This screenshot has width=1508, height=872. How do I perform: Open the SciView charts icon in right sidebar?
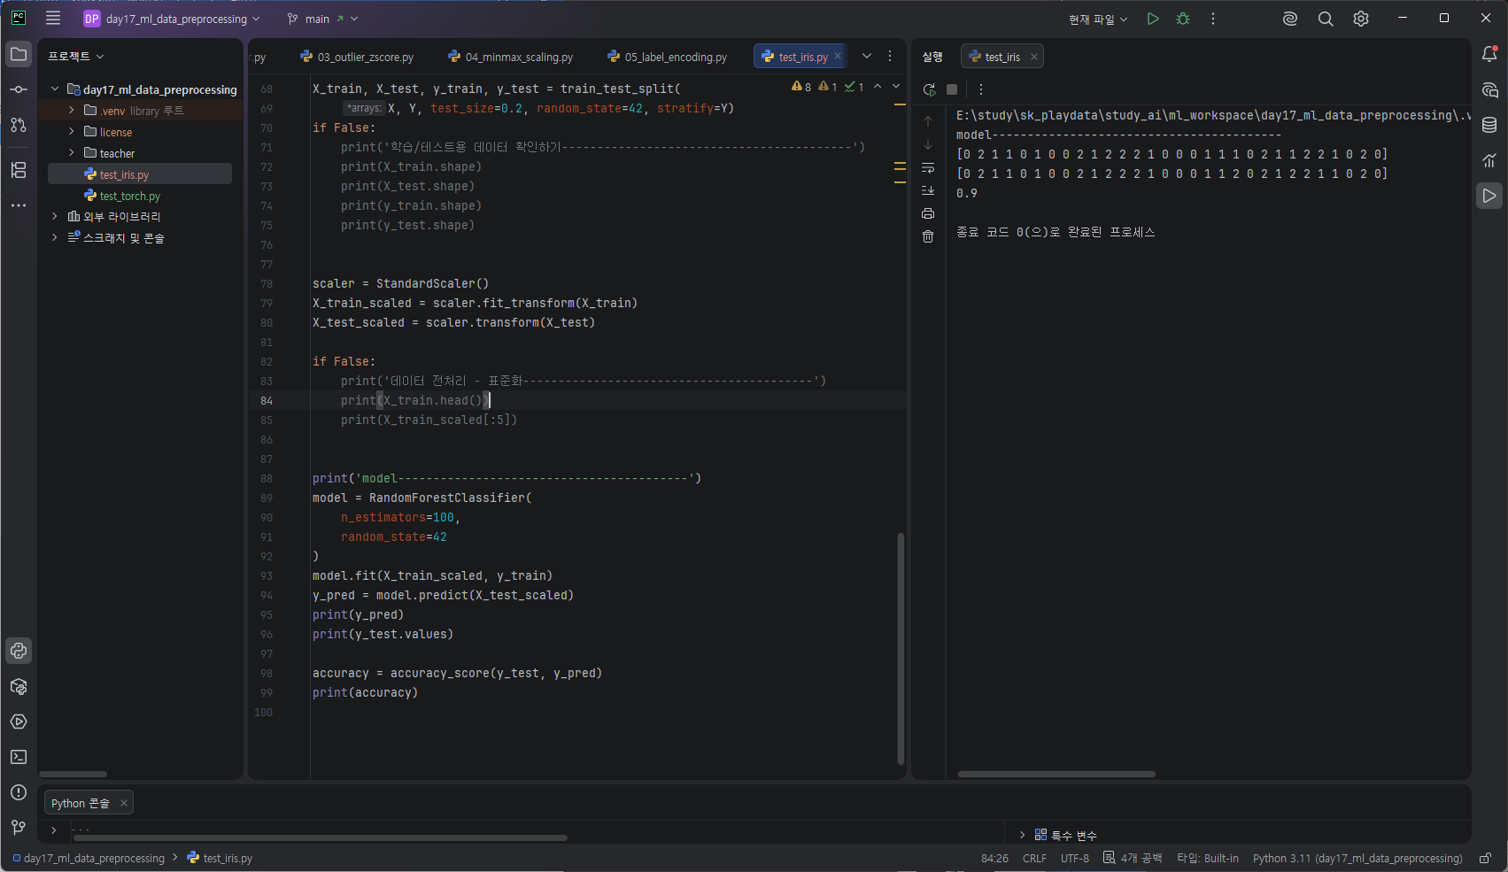point(1489,160)
